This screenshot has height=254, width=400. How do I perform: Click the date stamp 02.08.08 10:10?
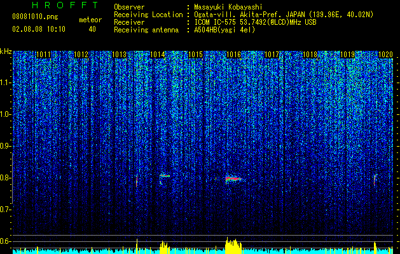pos(39,29)
